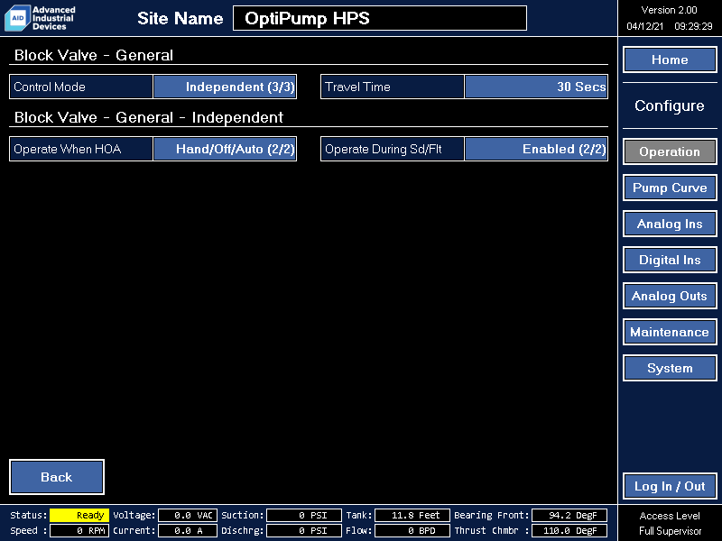Screen dimensions: 722x541
Task: Edit the OptiPump HPS site name field
Action: (x=380, y=18)
